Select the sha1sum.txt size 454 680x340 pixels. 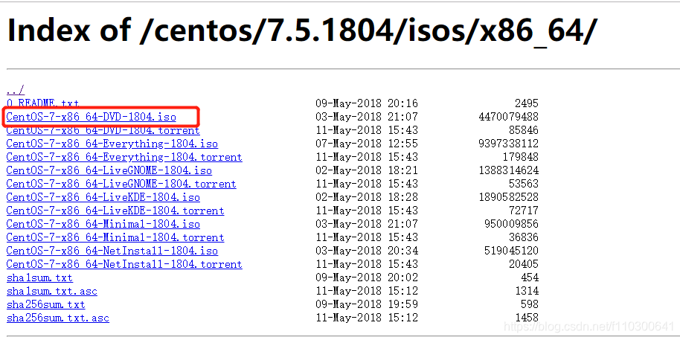tap(530, 278)
